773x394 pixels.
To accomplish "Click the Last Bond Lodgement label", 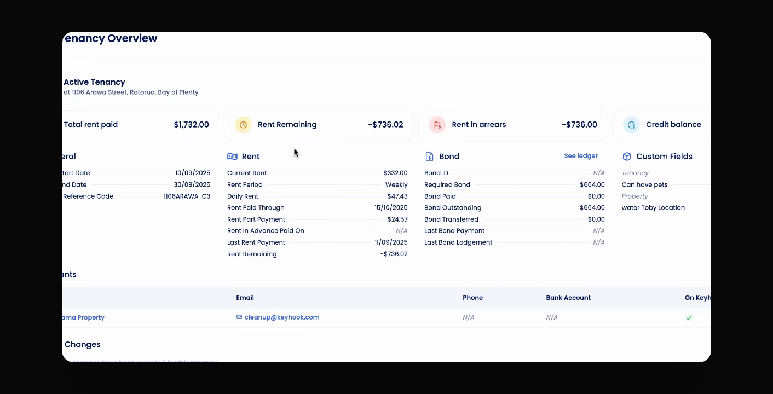I will click(458, 242).
